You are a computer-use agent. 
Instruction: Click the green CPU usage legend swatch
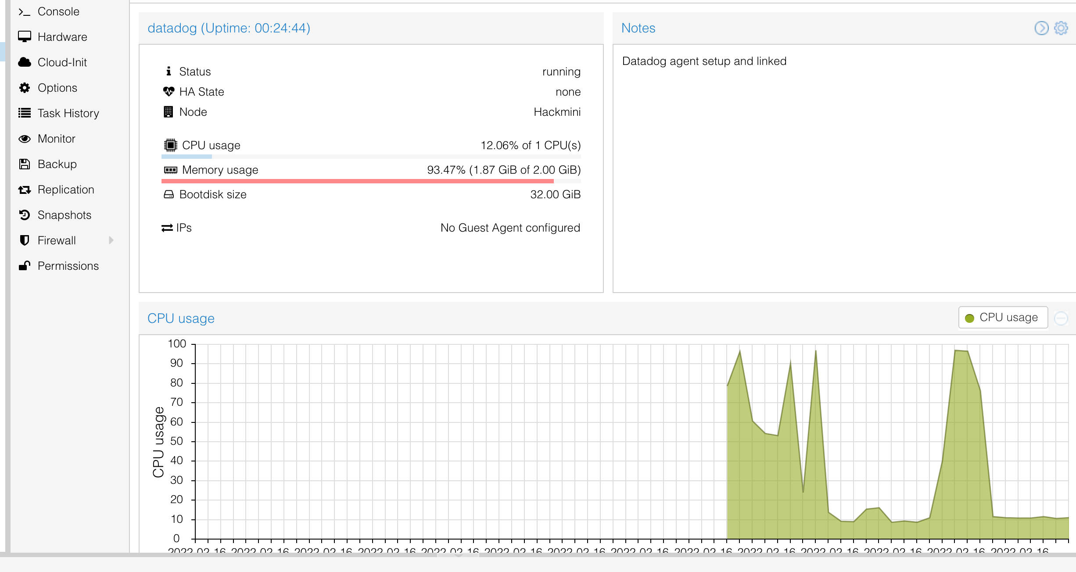[970, 318]
